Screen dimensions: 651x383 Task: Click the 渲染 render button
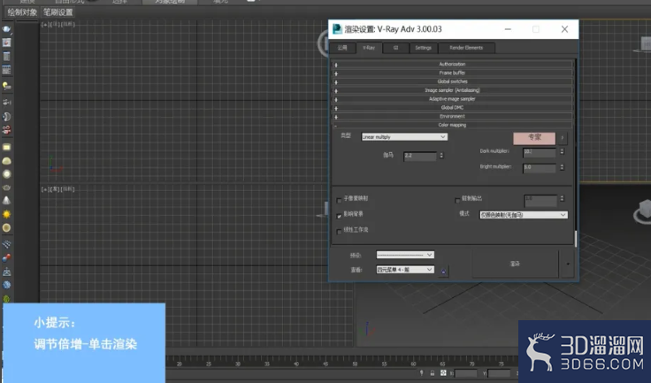coord(515,264)
